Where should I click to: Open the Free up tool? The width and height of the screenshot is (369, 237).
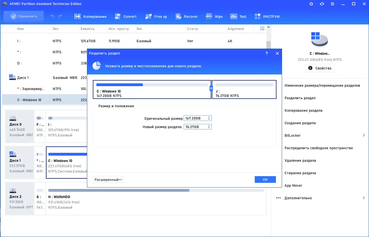[x=156, y=16]
